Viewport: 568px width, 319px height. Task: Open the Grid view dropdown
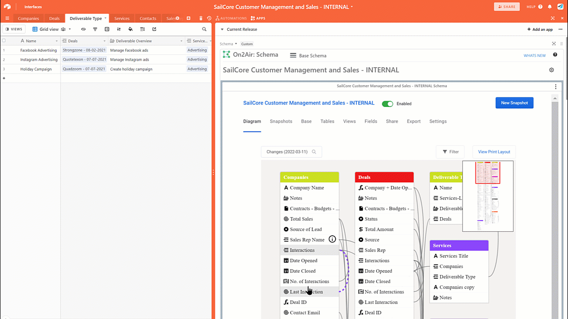pyautogui.click(x=52, y=29)
